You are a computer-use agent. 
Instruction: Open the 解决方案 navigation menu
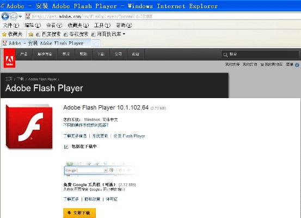point(45,54)
